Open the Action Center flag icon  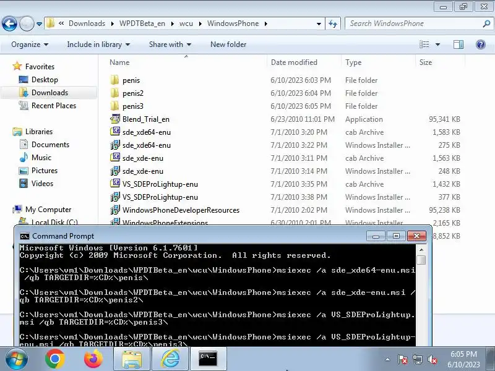[x=403, y=359]
